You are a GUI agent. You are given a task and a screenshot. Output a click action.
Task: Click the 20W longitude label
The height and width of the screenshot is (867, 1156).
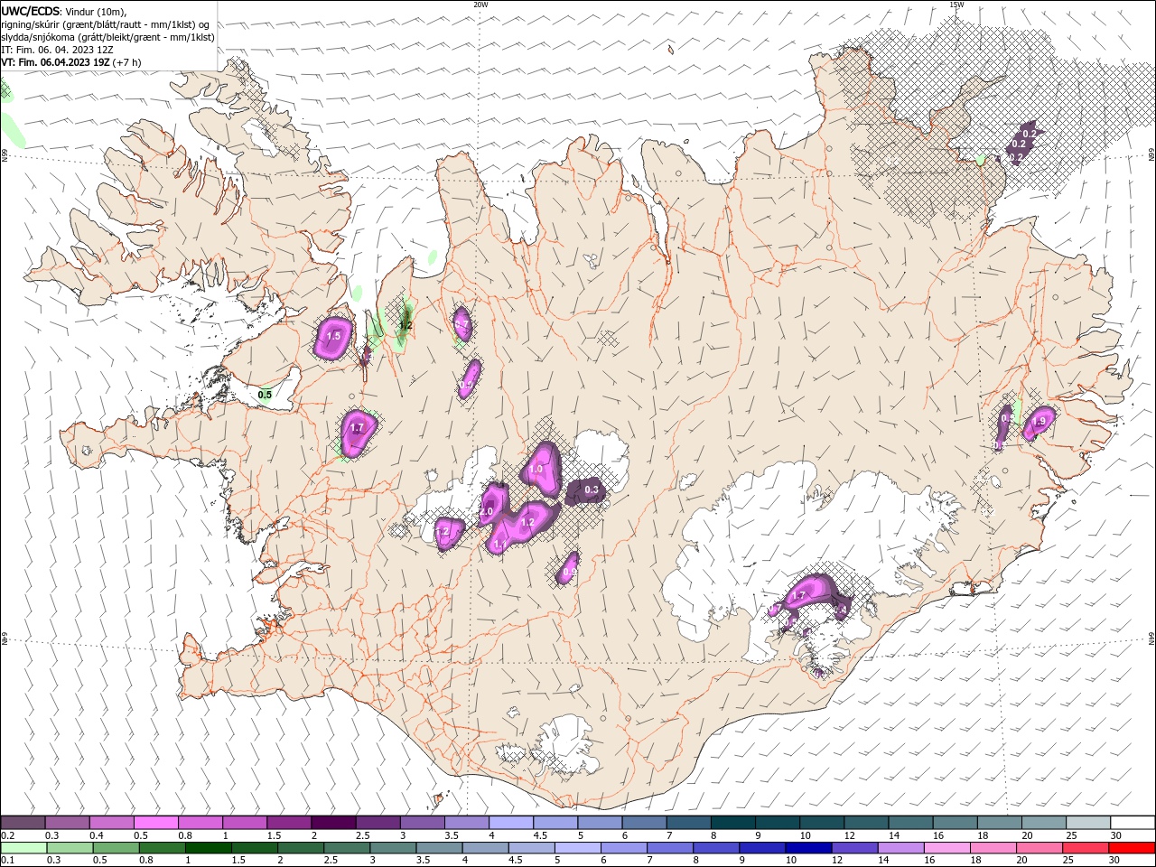[480, 5]
